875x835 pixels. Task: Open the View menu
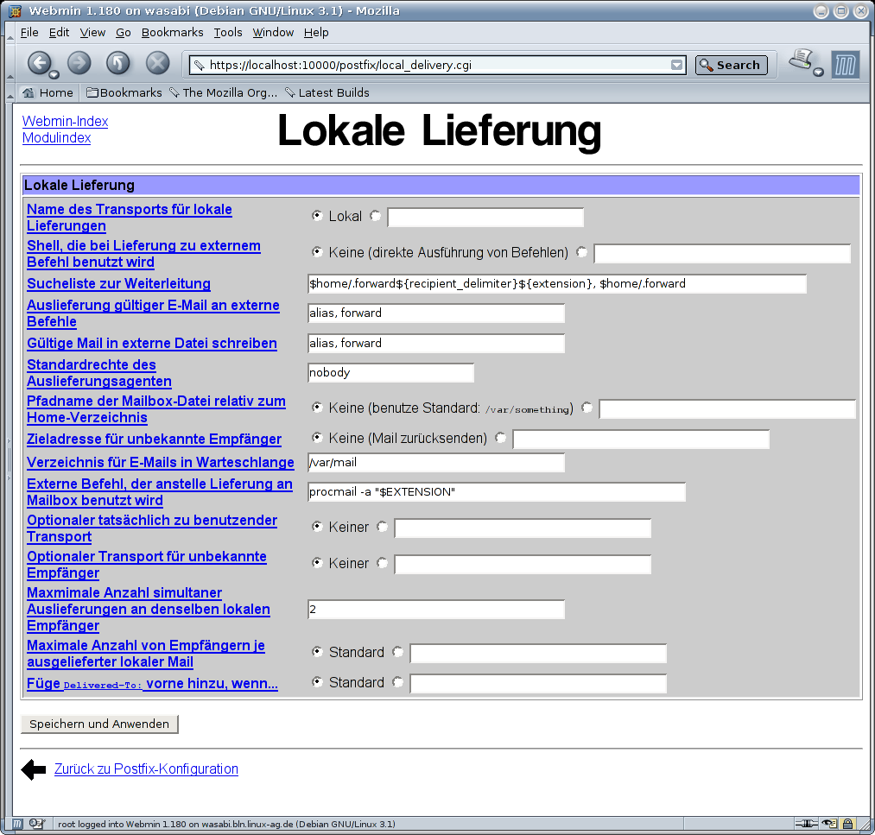pyautogui.click(x=92, y=32)
